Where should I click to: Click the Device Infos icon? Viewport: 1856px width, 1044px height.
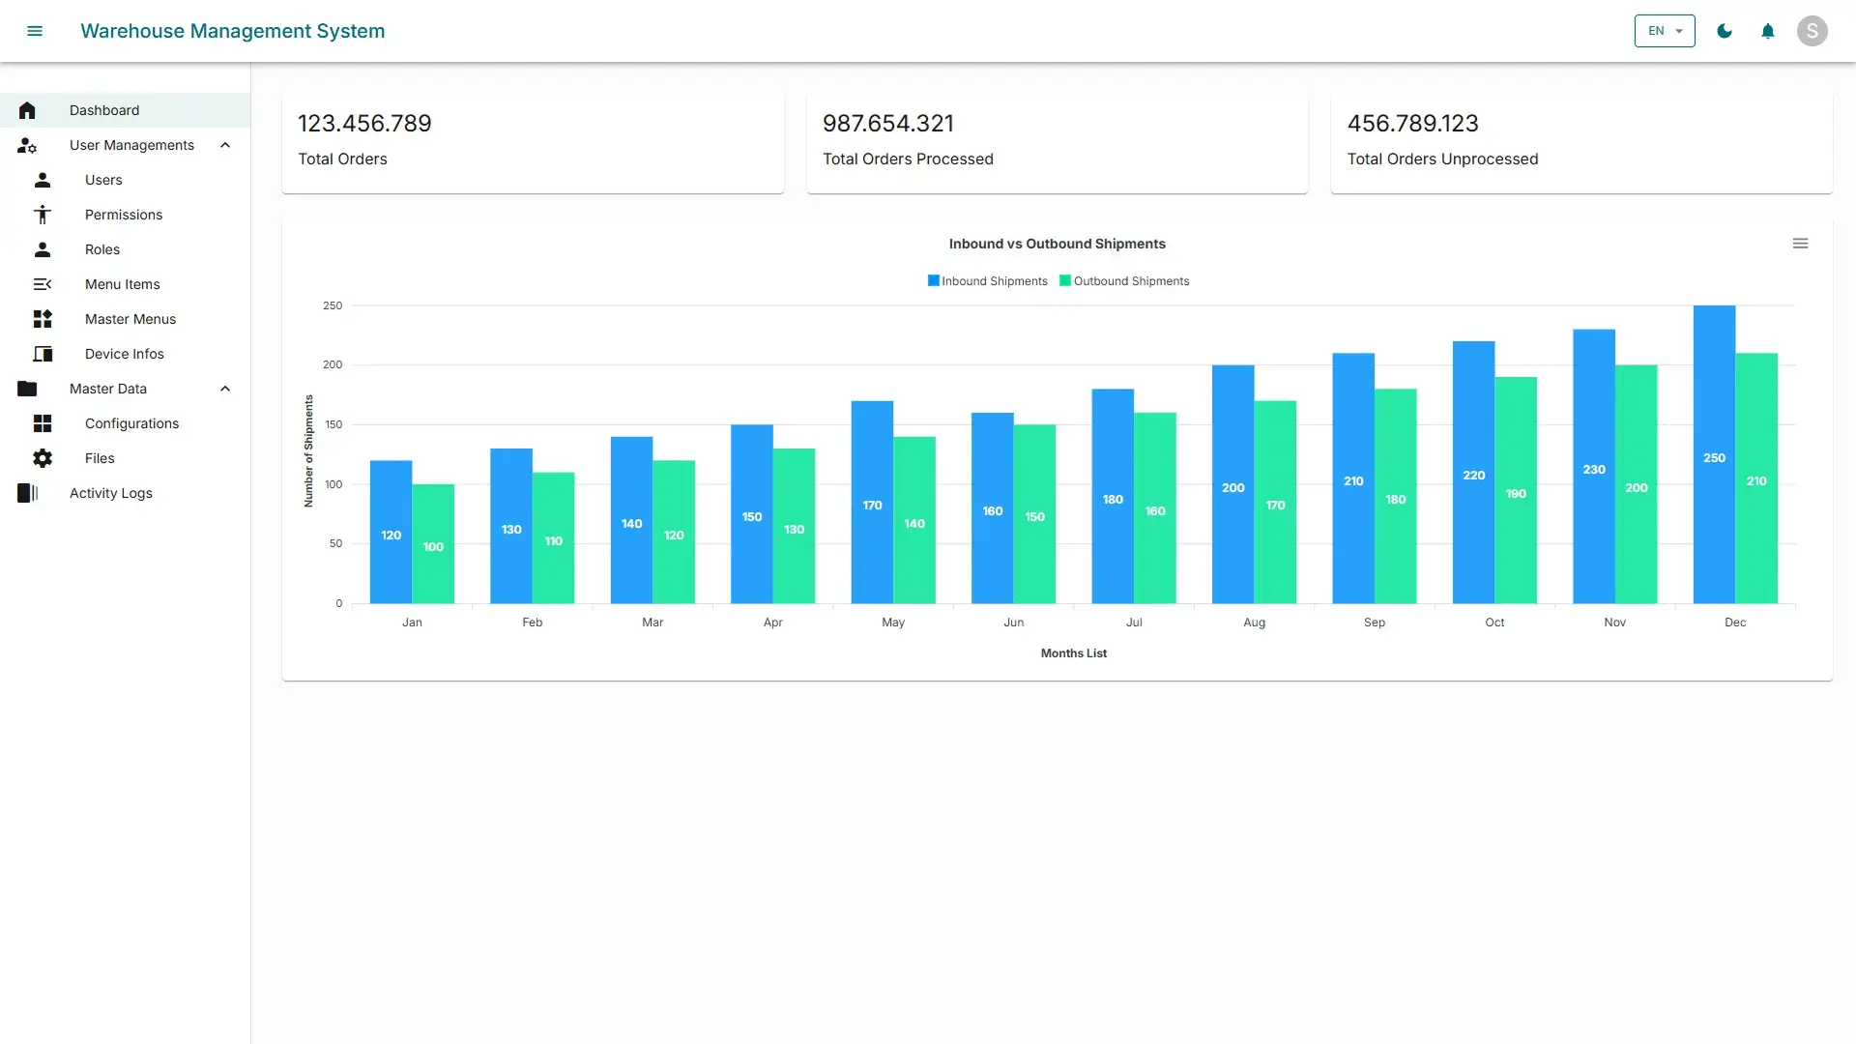point(43,354)
